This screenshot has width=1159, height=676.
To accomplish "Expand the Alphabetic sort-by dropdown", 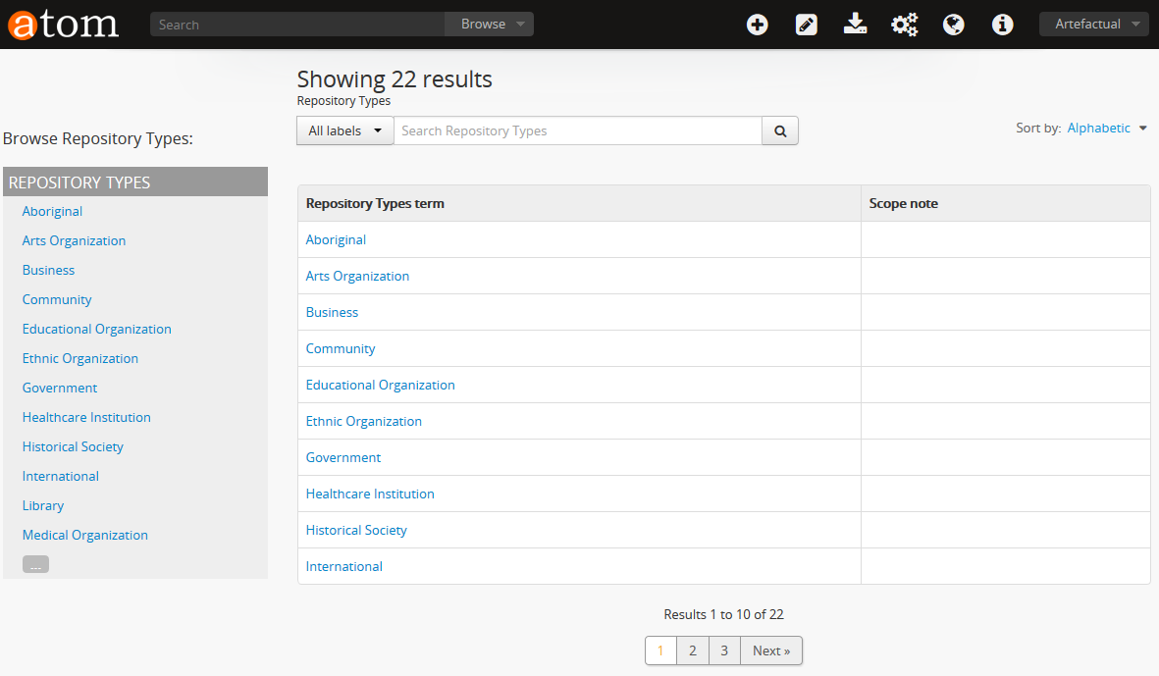I will coord(1106,129).
